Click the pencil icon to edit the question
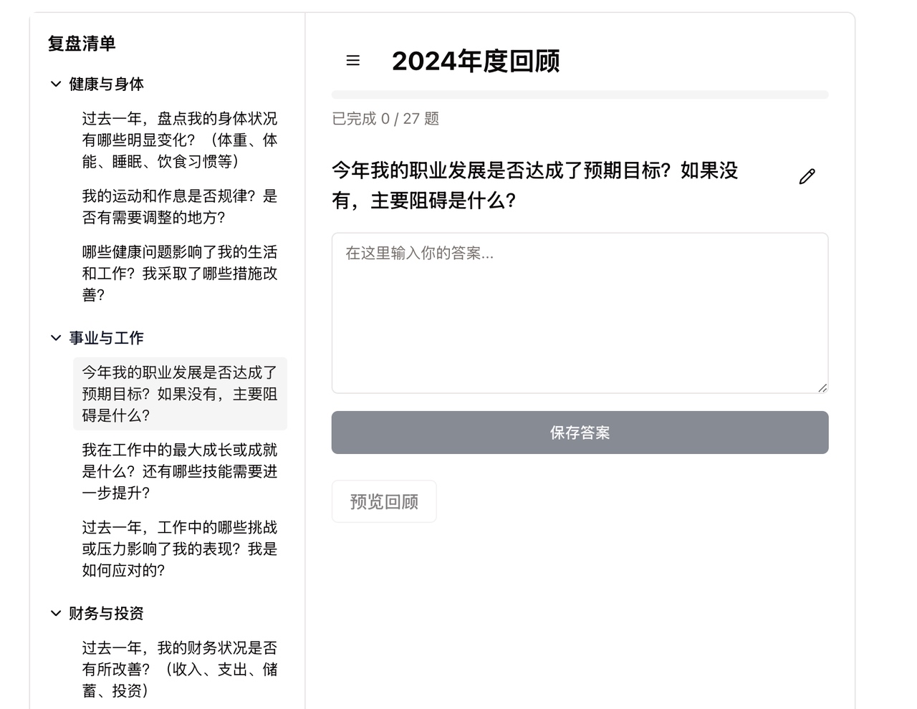Image resolution: width=917 pixels, height=709 pixels. [807, 175]
